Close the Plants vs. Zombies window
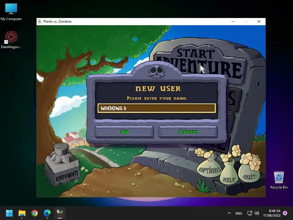Image resolution: width=293 pixels, height=220 pixels. pyautogui.click(x=259, y=21)
